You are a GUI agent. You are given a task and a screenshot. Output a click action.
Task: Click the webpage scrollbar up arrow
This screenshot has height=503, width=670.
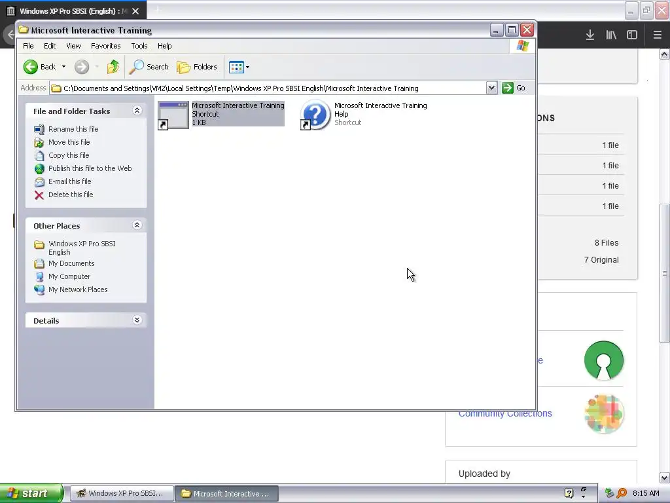[665, 54]
